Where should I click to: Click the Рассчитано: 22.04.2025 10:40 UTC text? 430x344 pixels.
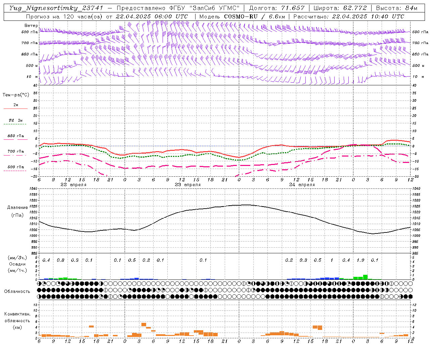pyautogui.click(x=349, y=16)
